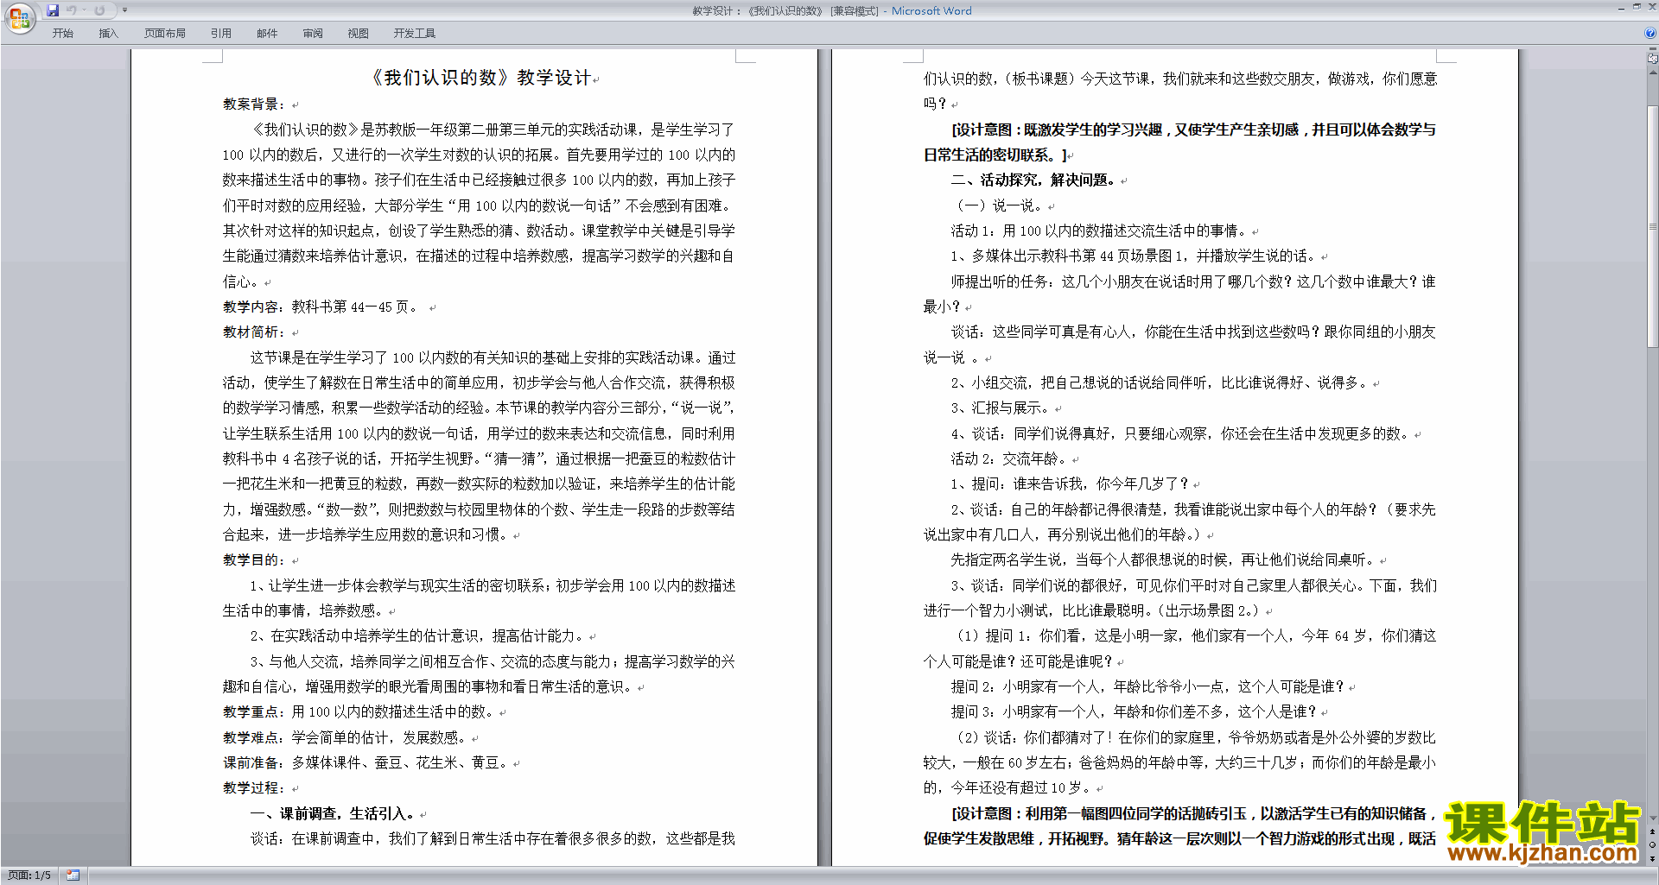The width and height of the screenshot is (1659, 885).
Task: Click the heading 教学目的：
Action: pos(254,560)
